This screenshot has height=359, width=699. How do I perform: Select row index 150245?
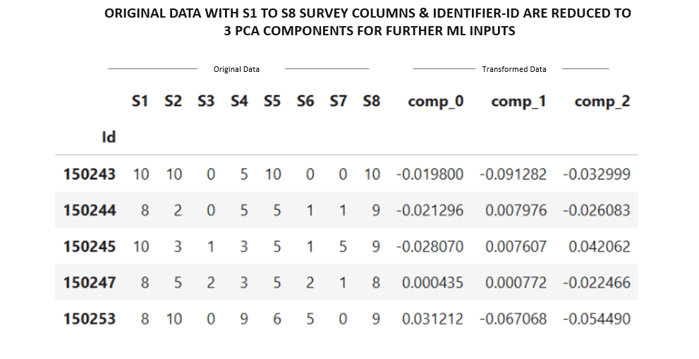tap(89, 246)
